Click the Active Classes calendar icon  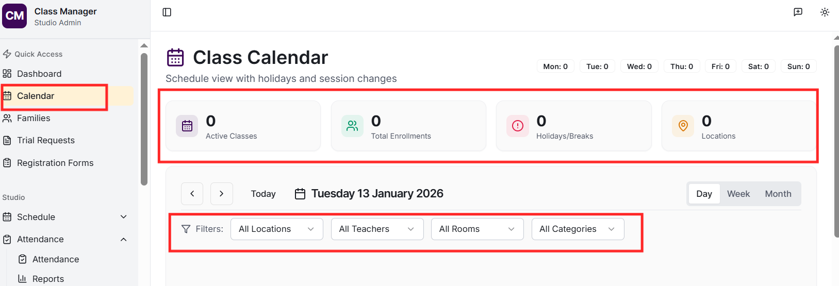(187, 126)
